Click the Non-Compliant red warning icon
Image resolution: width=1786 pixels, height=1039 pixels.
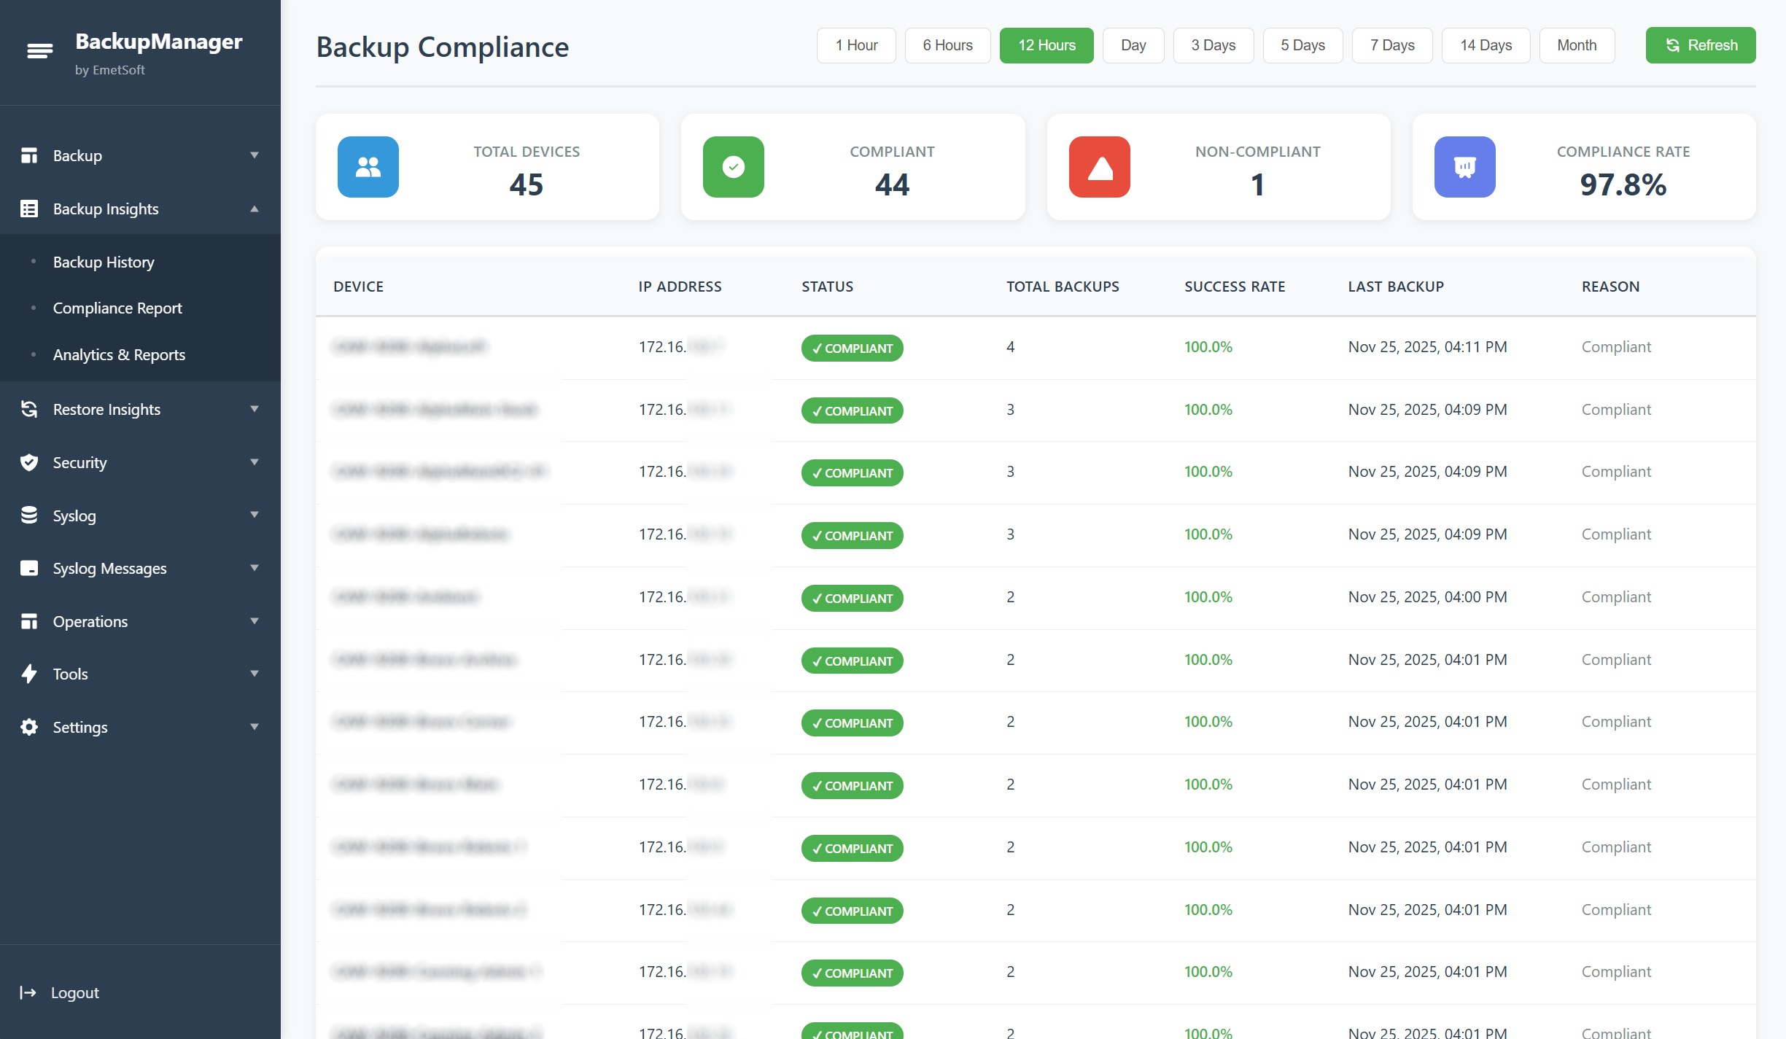tap(1100, 167)
